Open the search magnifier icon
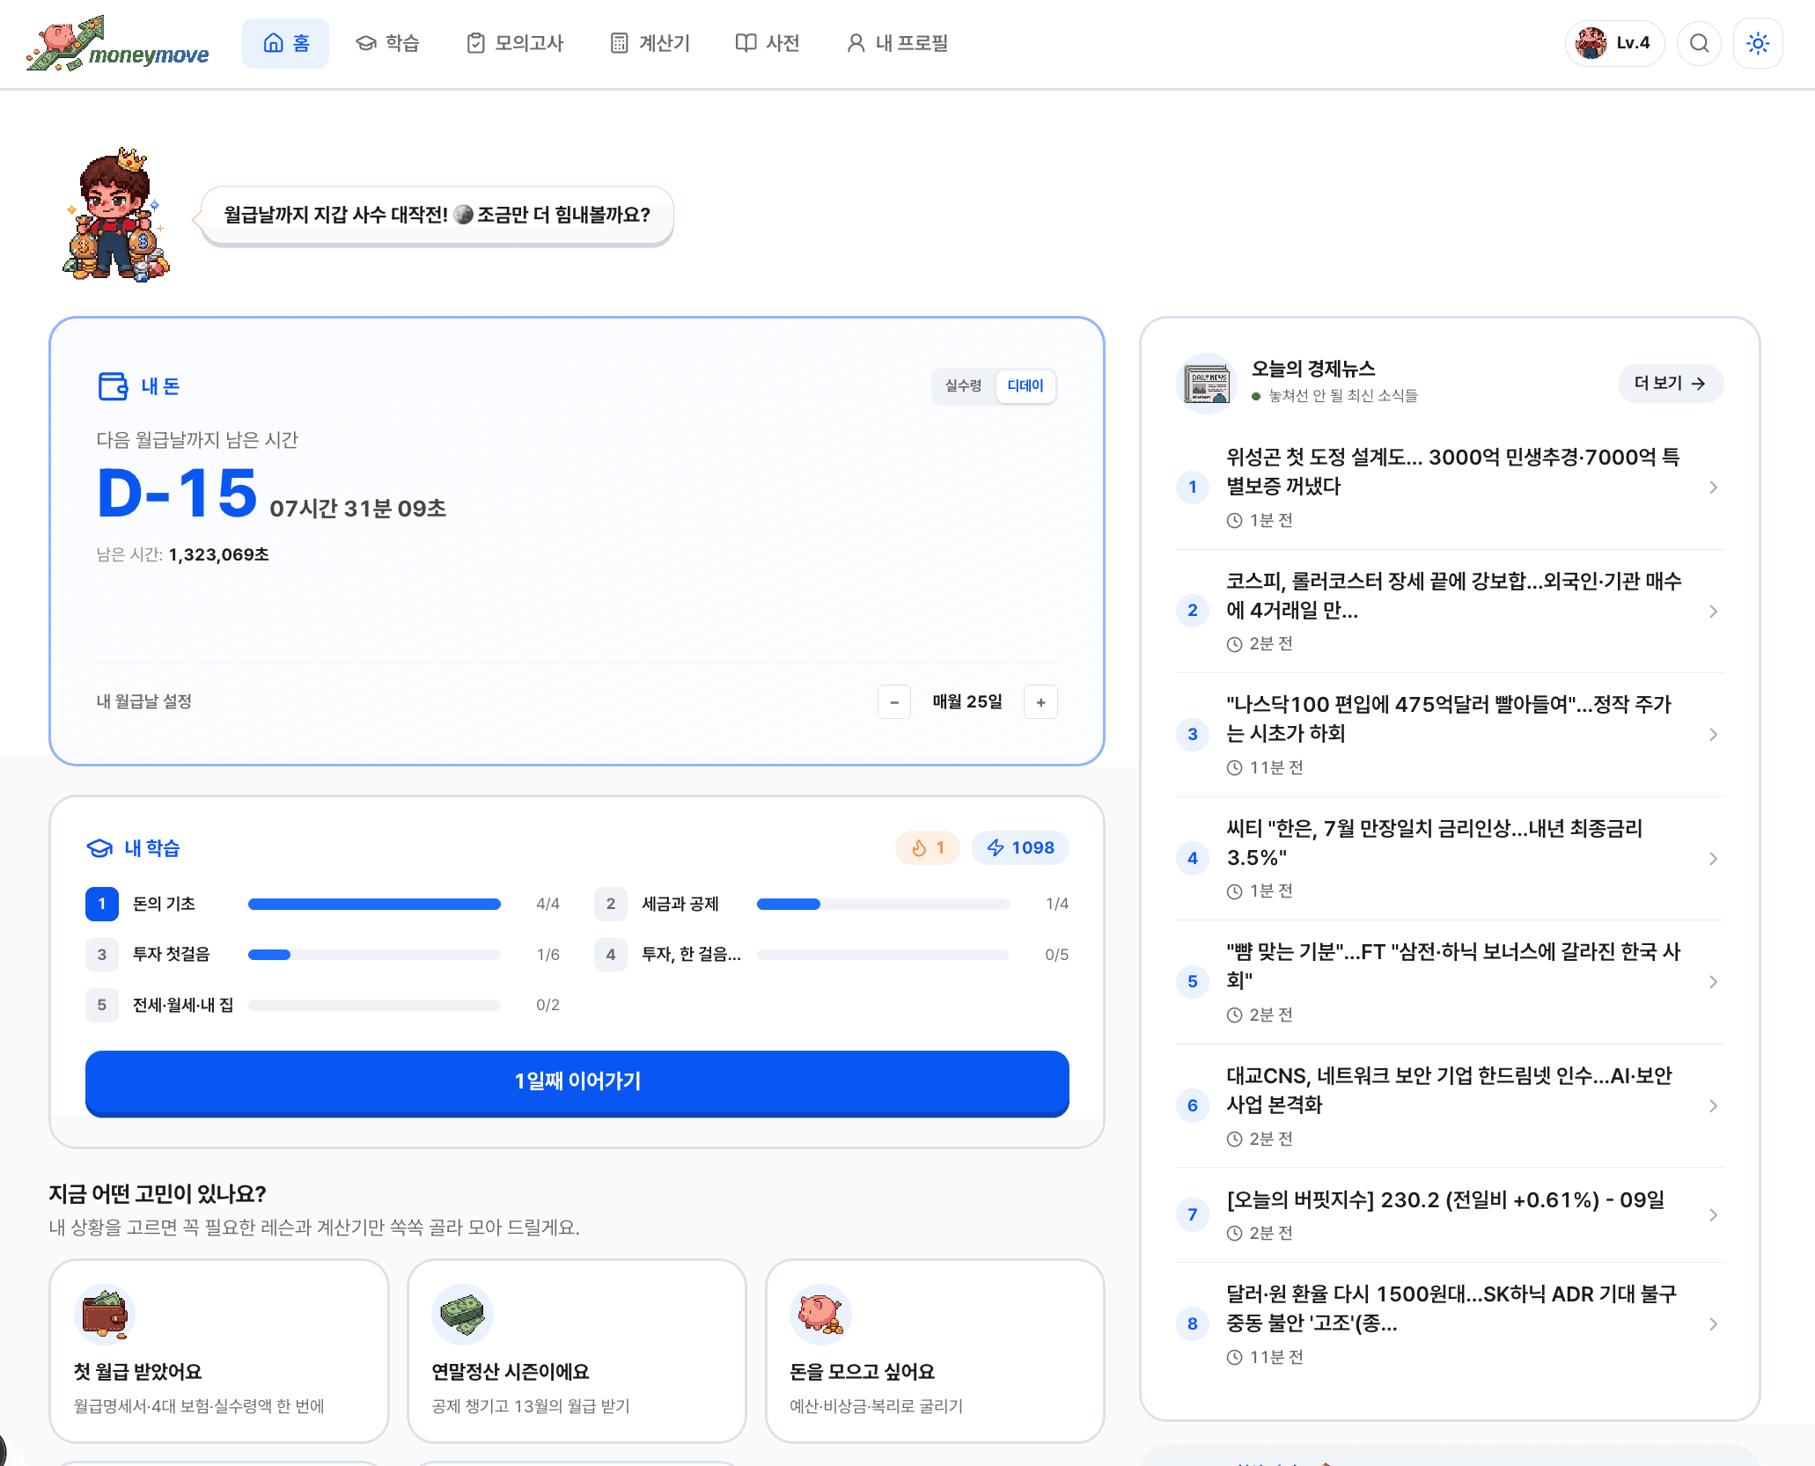Image resolution: width=1815 pixels, height=1466 pixels. coord(1699,43)
